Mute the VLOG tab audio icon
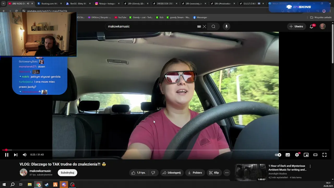This screenshot has width=334, height=188. 28,4
